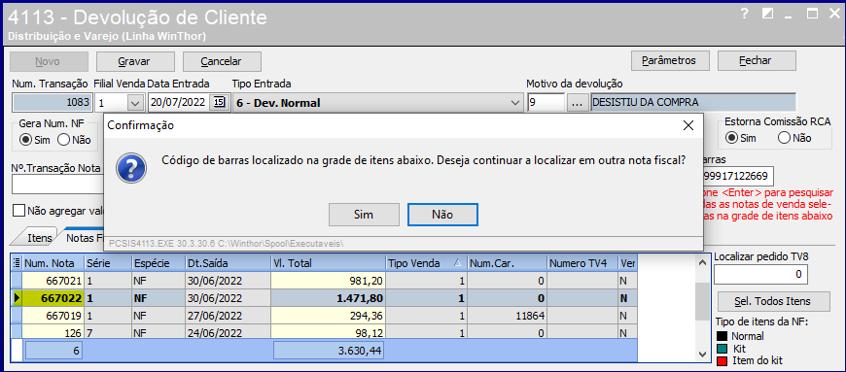846x372 pixels.
Task: Sort by Tipo Venda column header
Action: pyautogui.click(x=426, y=263)
